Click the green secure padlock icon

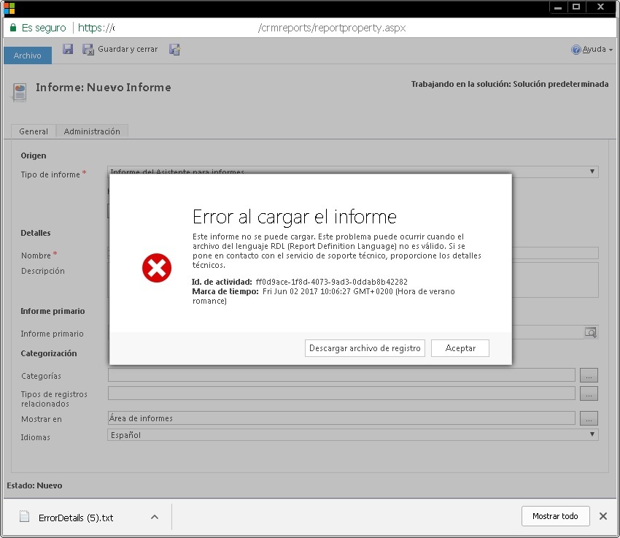point(13,27)
